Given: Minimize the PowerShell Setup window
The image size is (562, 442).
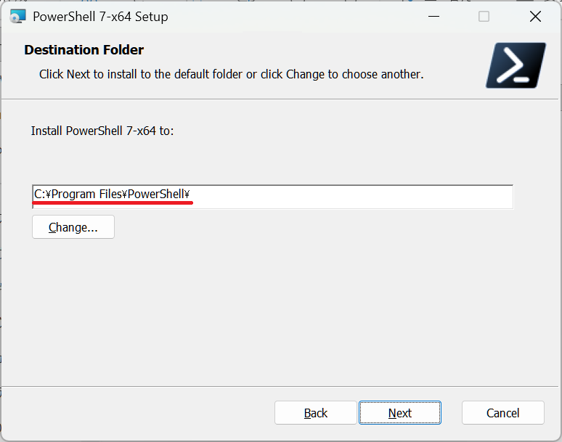Looking at the screenshot, I should tap(433, 17).
